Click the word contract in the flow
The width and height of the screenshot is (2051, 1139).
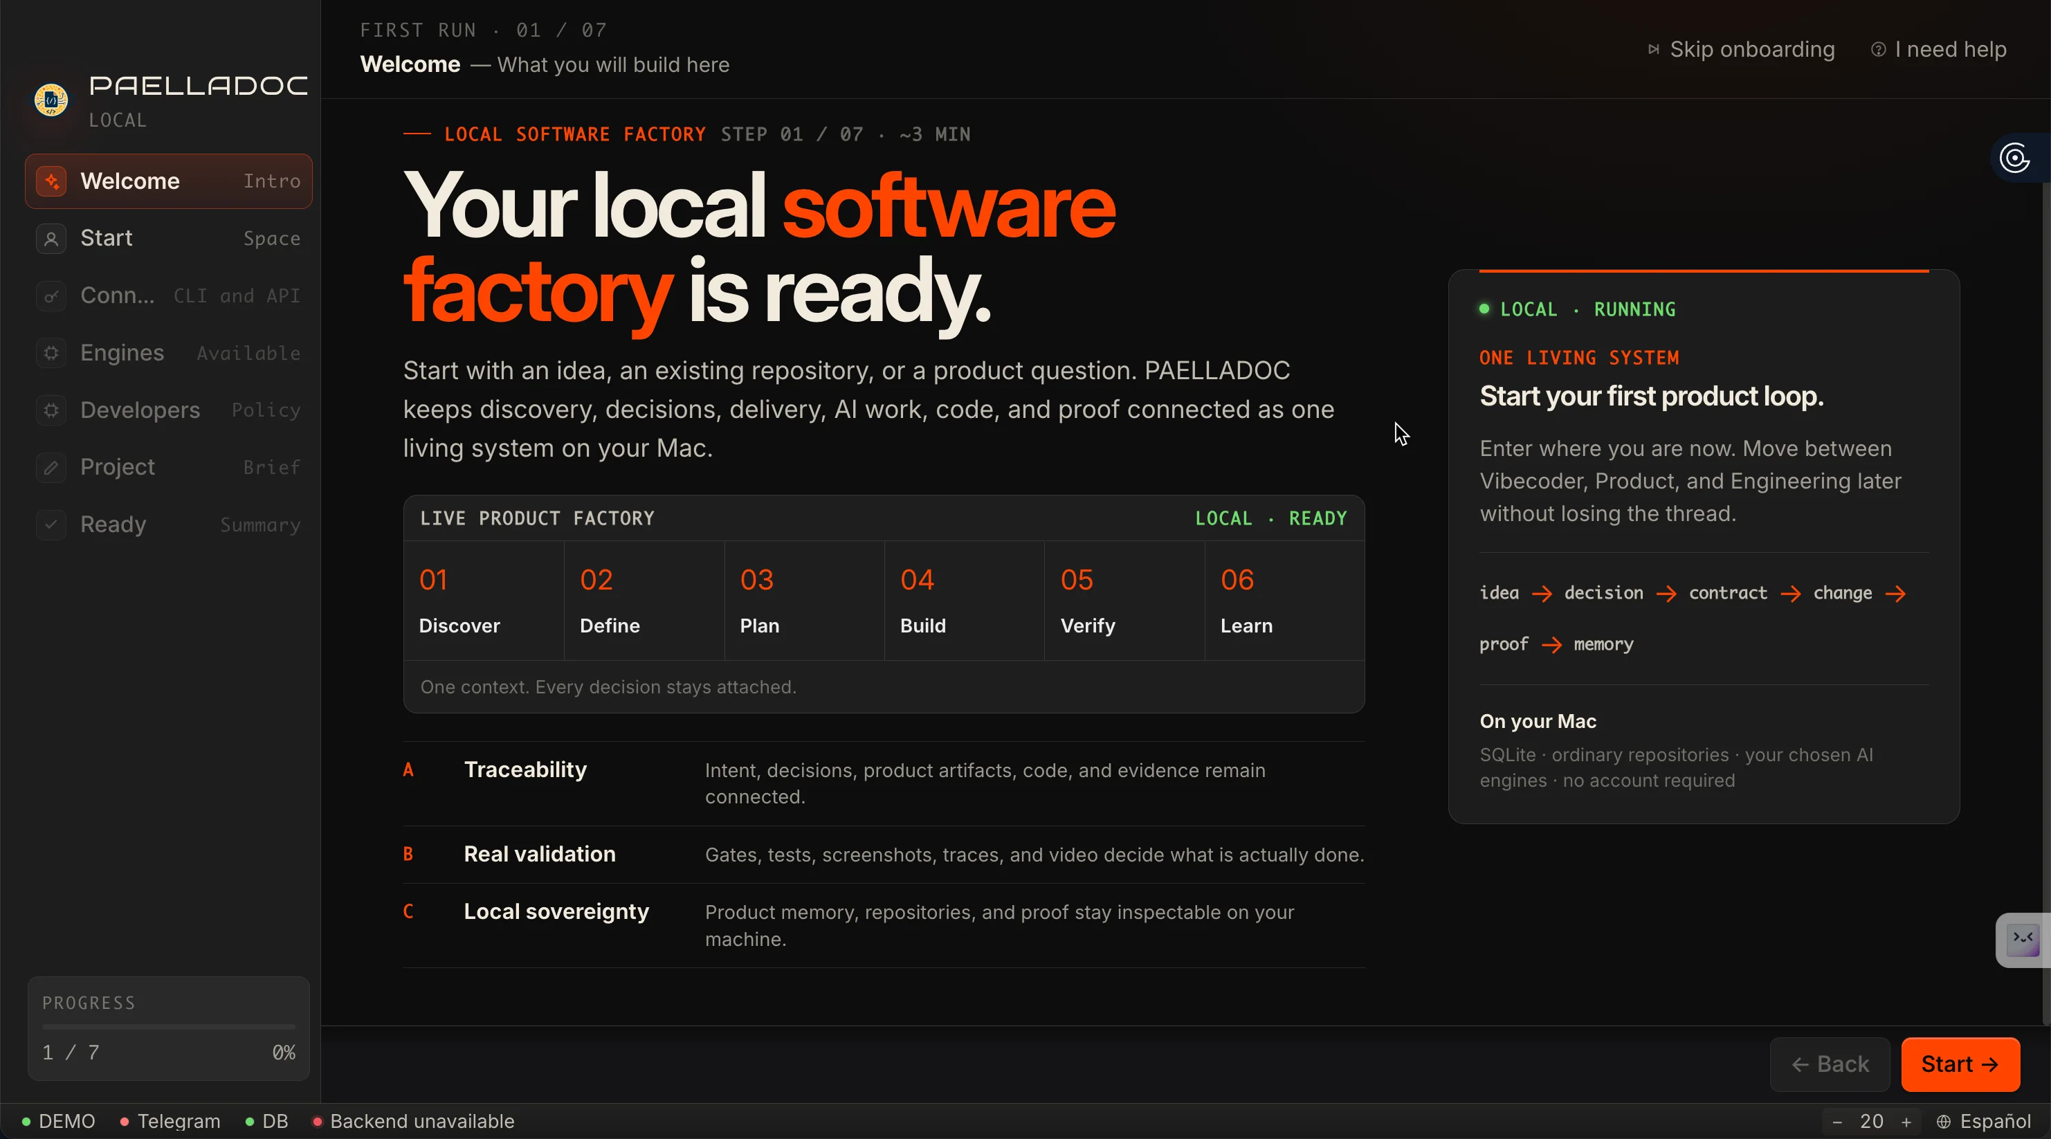pyautogui.click(x=1728, y=593)
